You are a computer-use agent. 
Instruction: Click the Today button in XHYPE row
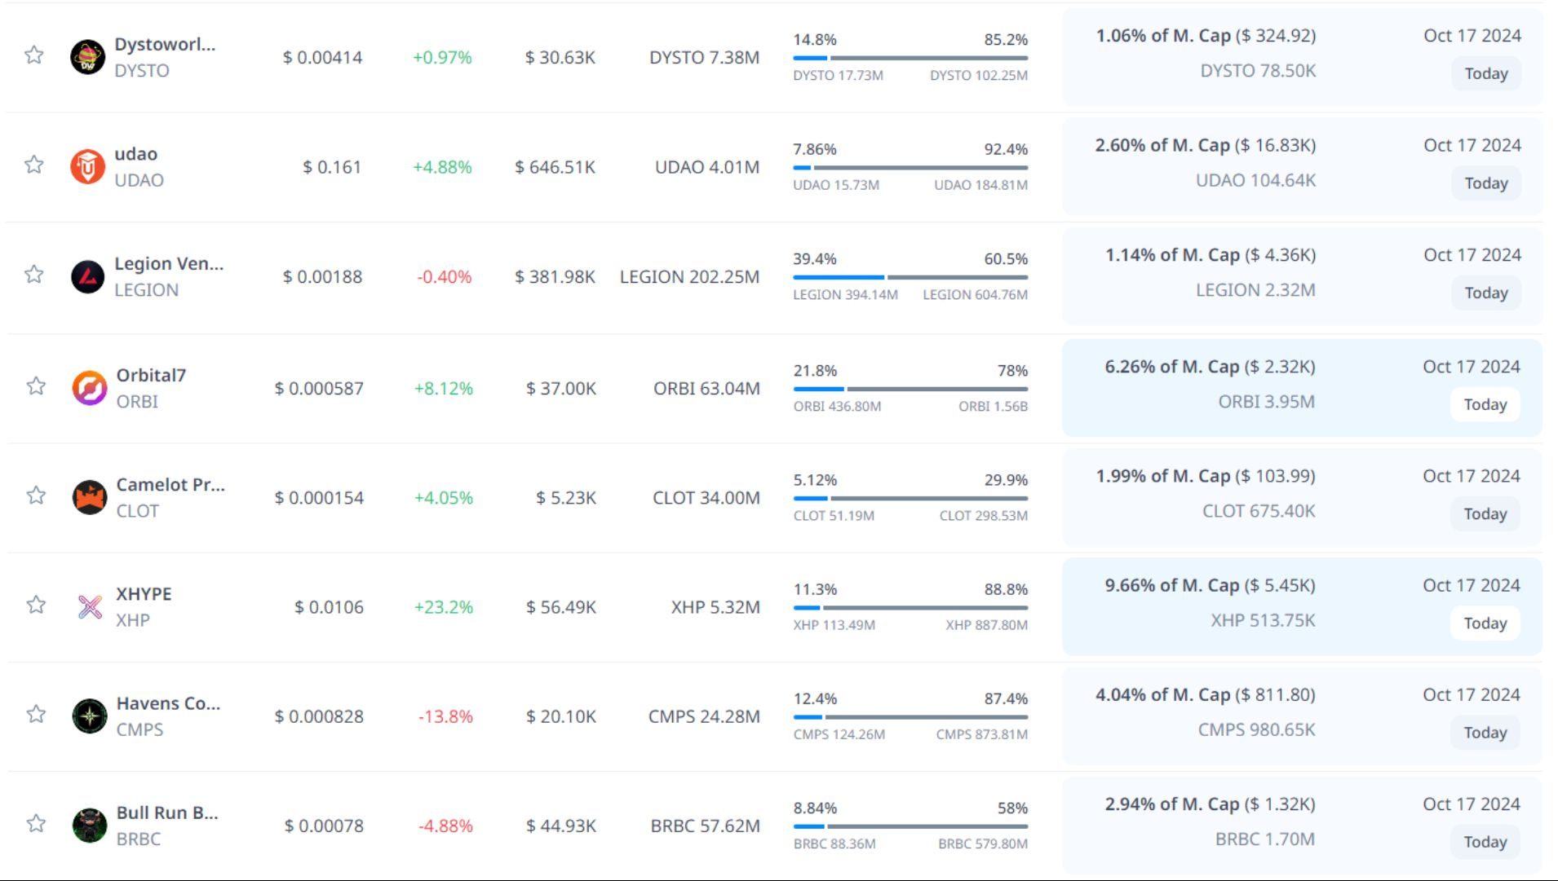(1485, 623)
